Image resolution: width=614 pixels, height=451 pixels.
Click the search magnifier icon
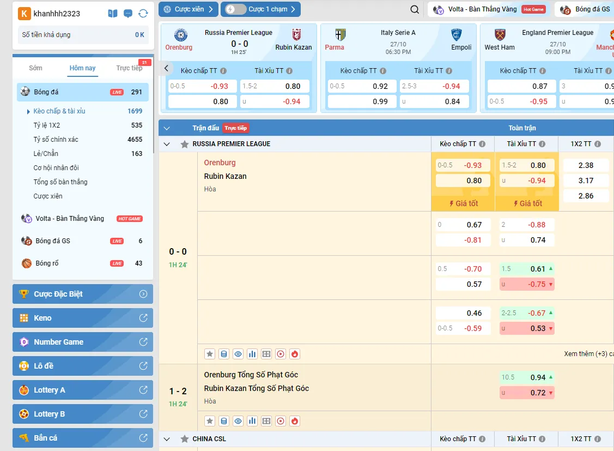tap(415, 9)
